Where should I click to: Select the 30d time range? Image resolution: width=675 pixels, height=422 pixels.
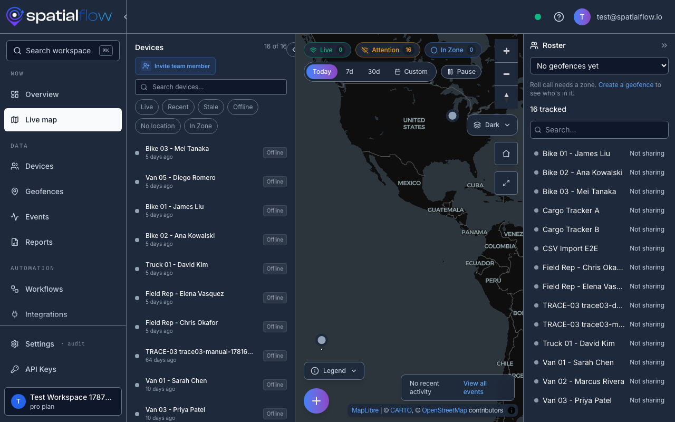click(x=374, y=72)
